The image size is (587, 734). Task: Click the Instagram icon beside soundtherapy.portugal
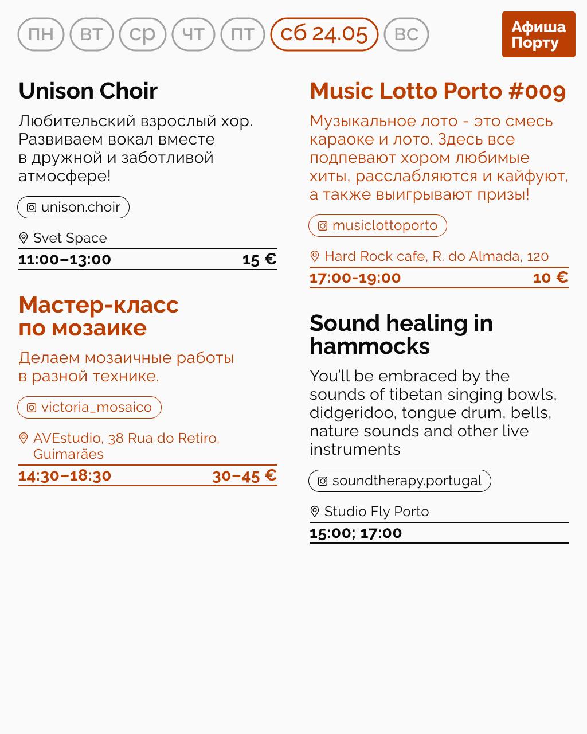[x=323, y=481]
